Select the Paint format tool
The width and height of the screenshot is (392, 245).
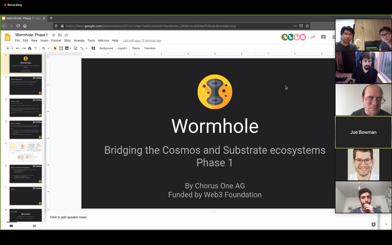(36, 48)
